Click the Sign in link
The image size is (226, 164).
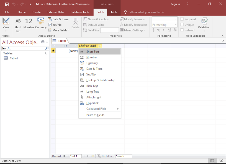click(175, 4)
